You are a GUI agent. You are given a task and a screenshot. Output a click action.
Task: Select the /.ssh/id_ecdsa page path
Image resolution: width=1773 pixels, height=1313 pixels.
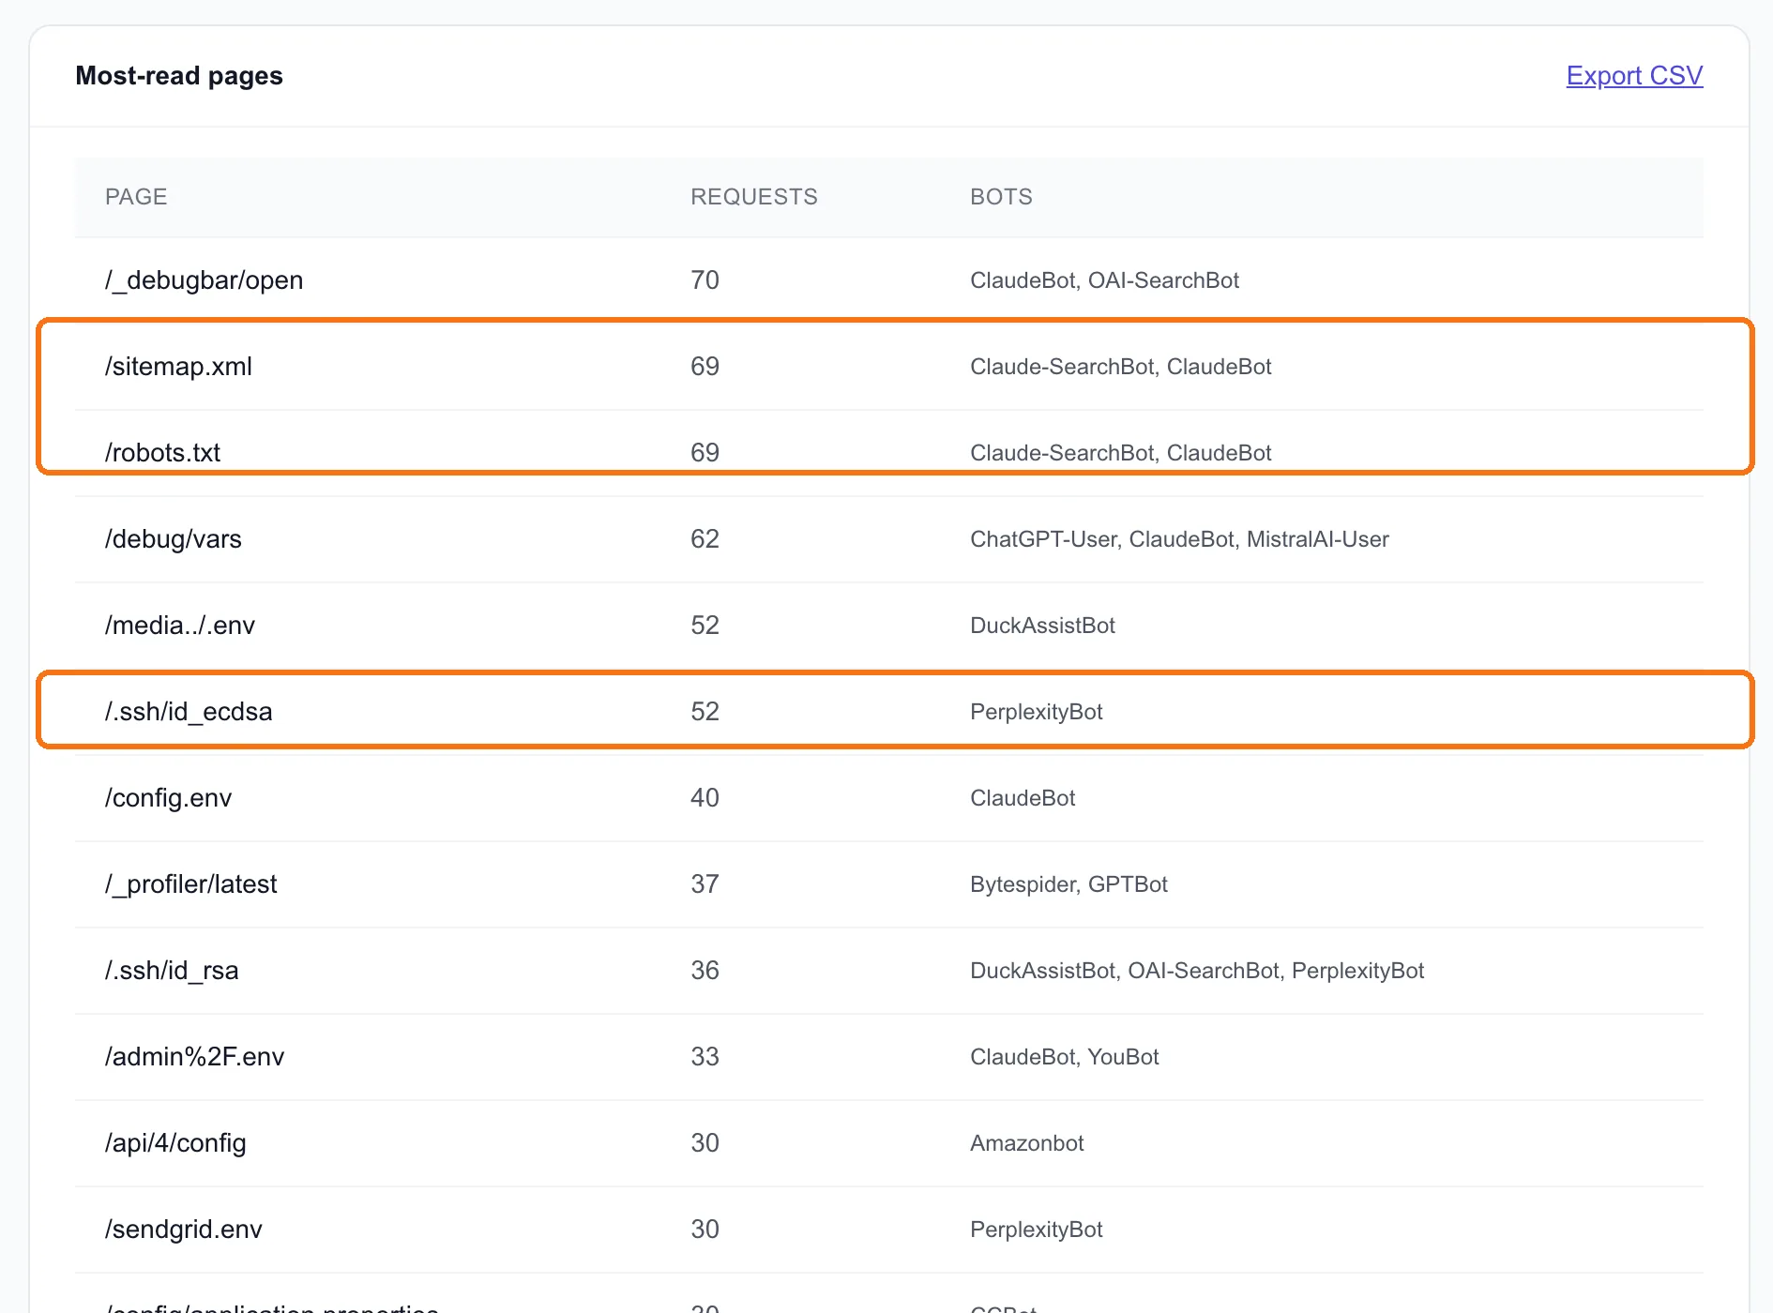pyautogui.click(x=189, y=712)
